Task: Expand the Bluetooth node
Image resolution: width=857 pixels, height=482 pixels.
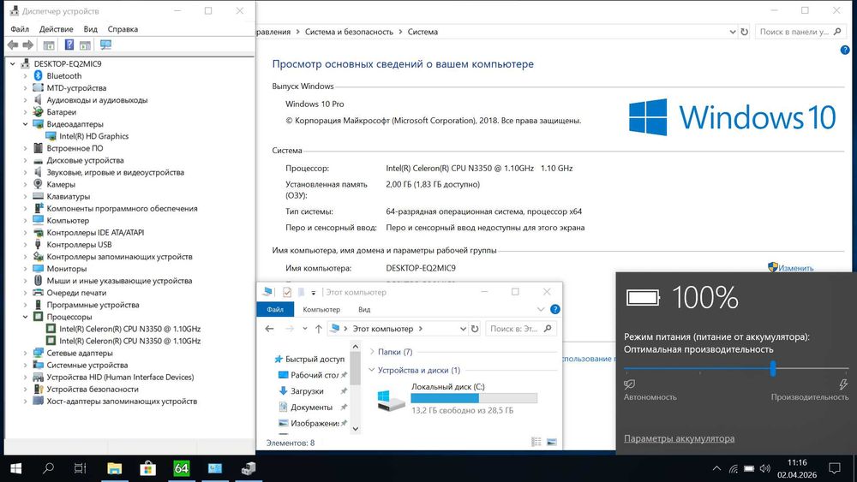Action: [25, 76]
